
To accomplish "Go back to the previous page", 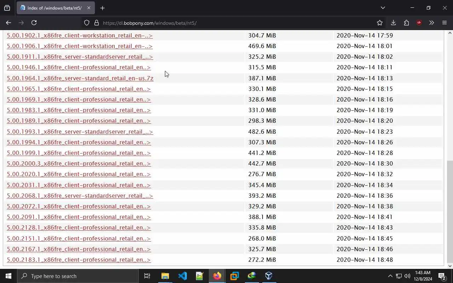I will coord(8,23).
